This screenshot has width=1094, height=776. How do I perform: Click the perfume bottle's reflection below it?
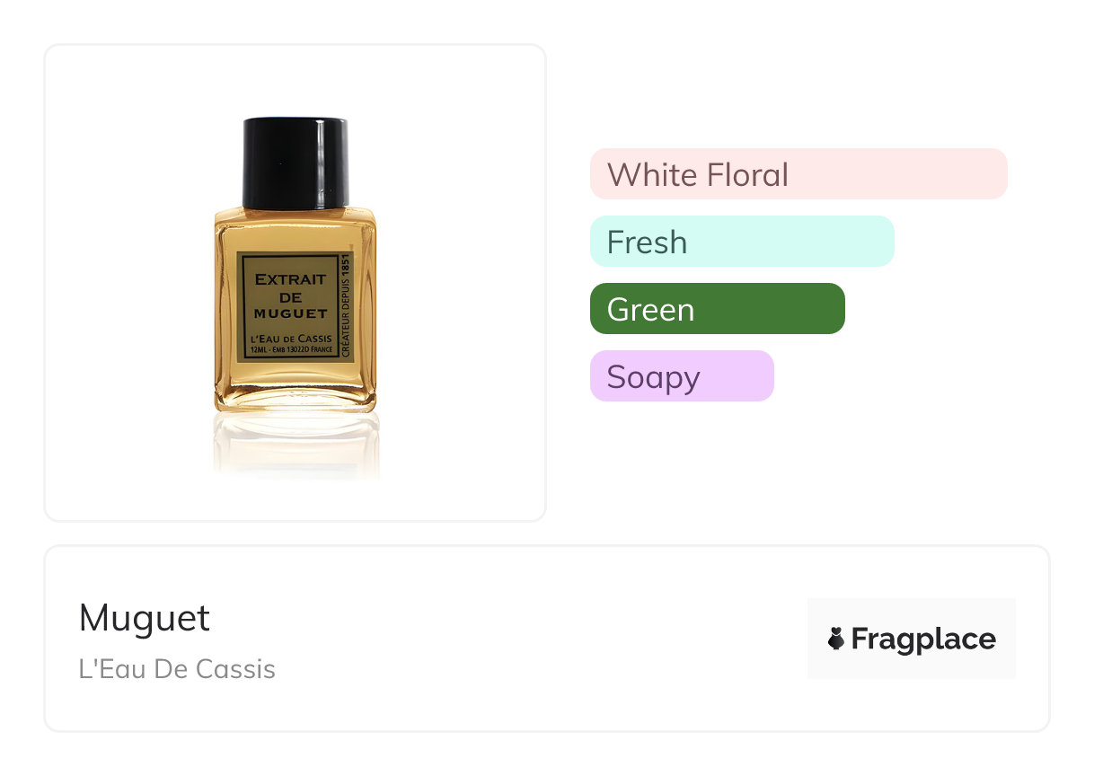[296, 445]
